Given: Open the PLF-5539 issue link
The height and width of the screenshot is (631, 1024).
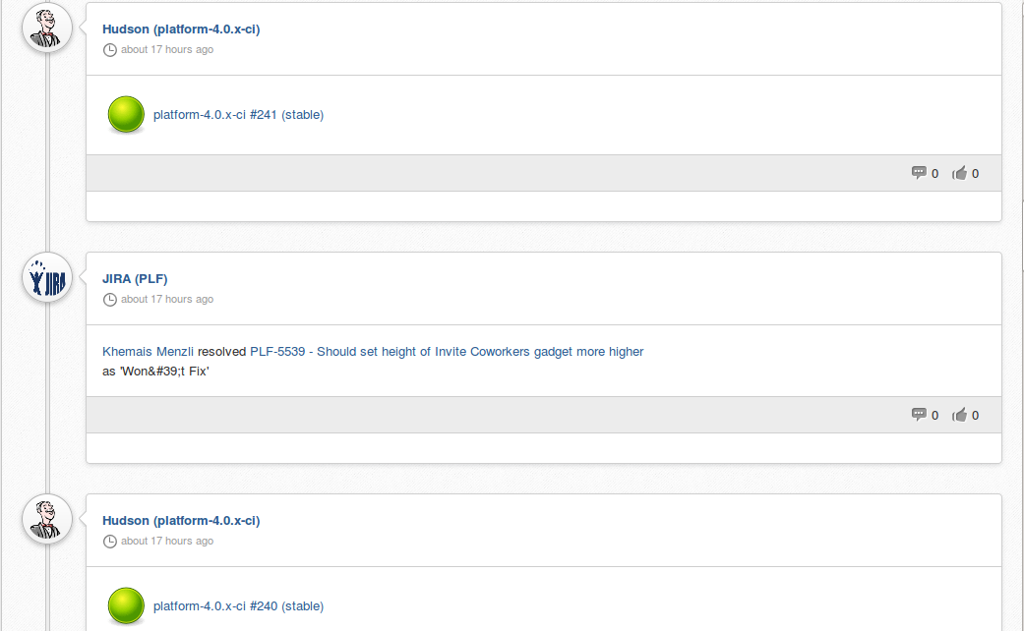Looking at the screenshot, I should (x=447, y=352).
